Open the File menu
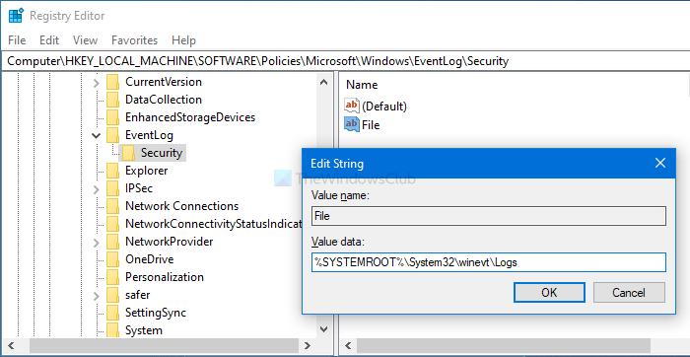 (x=17, y=40)
